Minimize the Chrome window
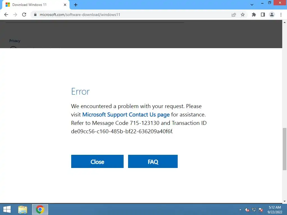 pyautogui.click(x=262, y=3)
